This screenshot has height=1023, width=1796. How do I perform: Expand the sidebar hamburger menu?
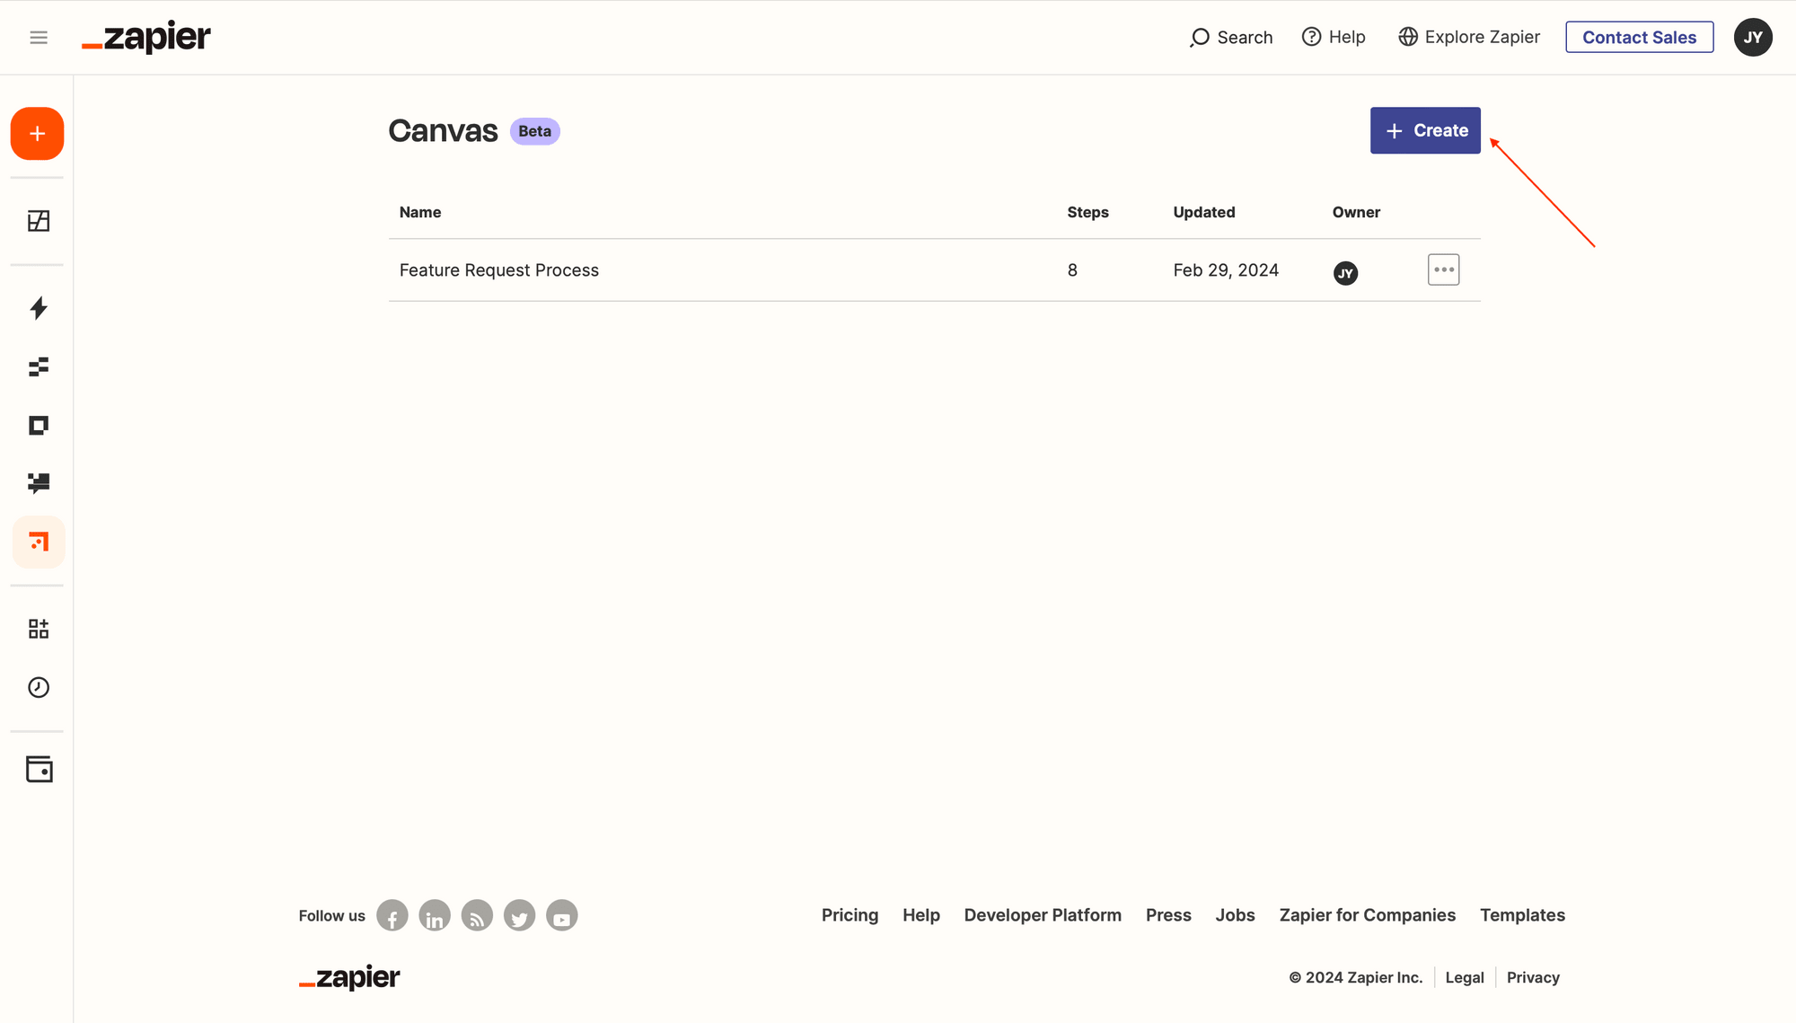(x=40, y=37)
